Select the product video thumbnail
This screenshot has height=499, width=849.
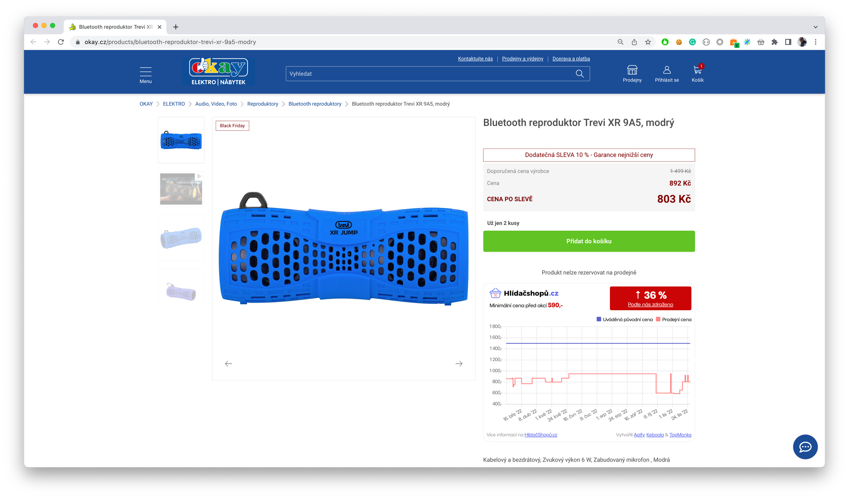pos(181,189)
